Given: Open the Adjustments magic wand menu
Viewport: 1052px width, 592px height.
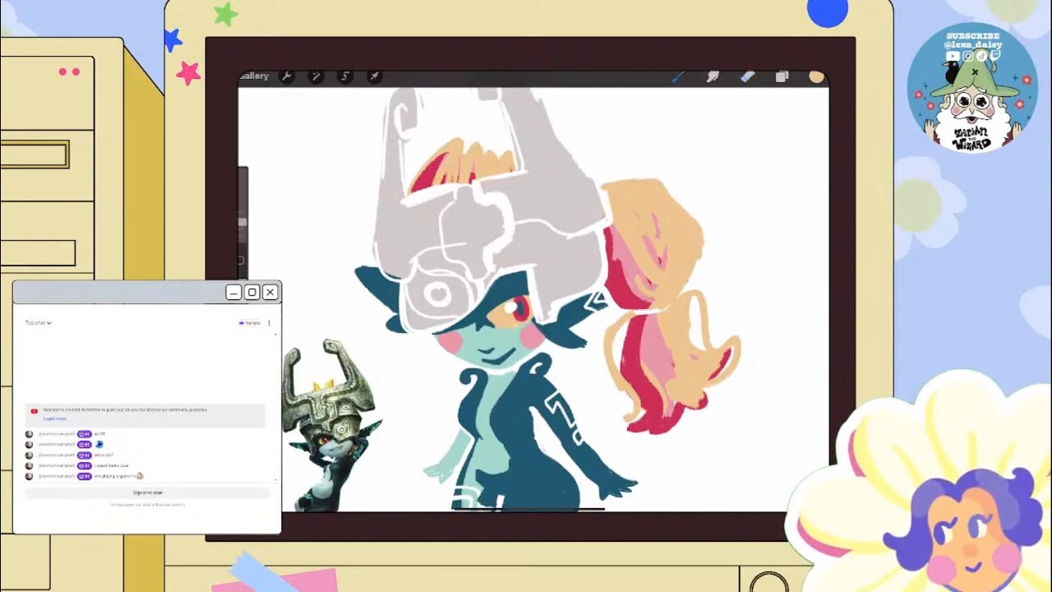Looking at the screenshot, I should point(316,76).
